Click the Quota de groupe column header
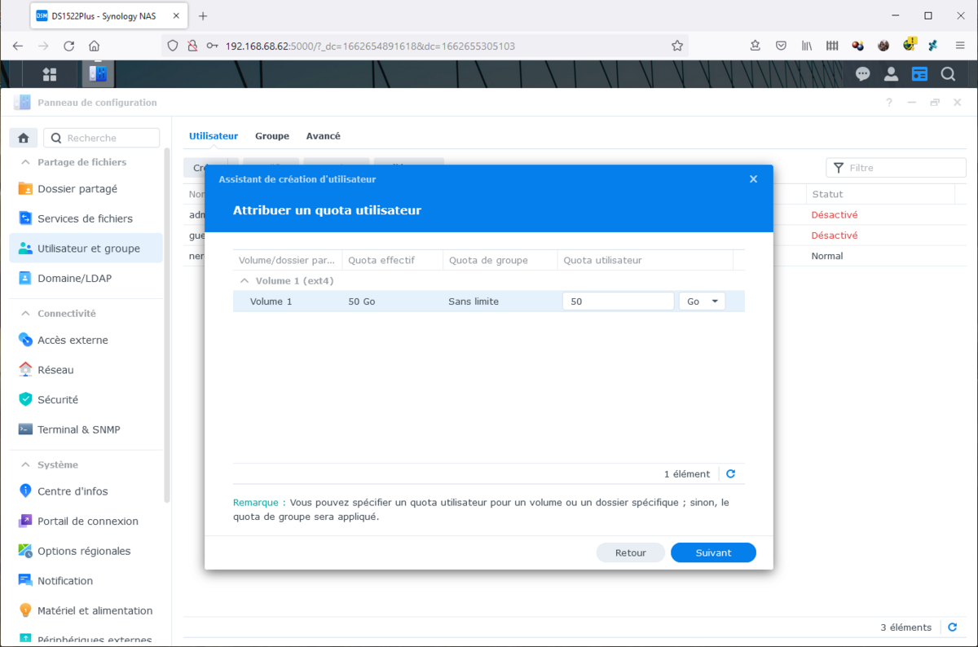This screenshot has height=647, width=978. tap(500, 261)
